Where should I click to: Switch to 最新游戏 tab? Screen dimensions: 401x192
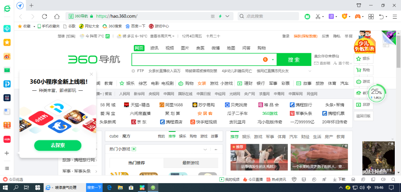click(191, 163)
